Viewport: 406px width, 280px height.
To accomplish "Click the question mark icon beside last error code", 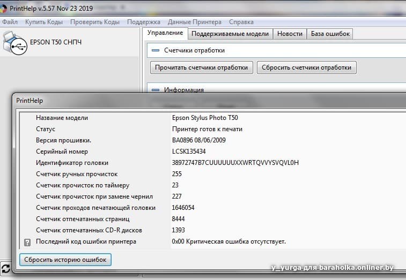I will click(x=27, y=242).
